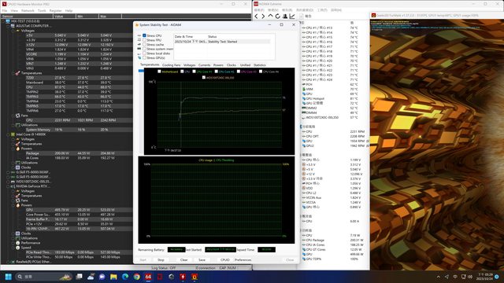The width and height of the screenshot is (504, 283).
Task: Click the Clear button in stability test
Action: point(183,260)
